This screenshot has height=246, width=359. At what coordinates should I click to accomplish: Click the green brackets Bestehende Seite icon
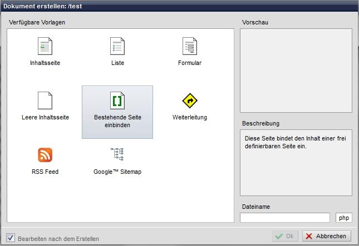point(117,101)
